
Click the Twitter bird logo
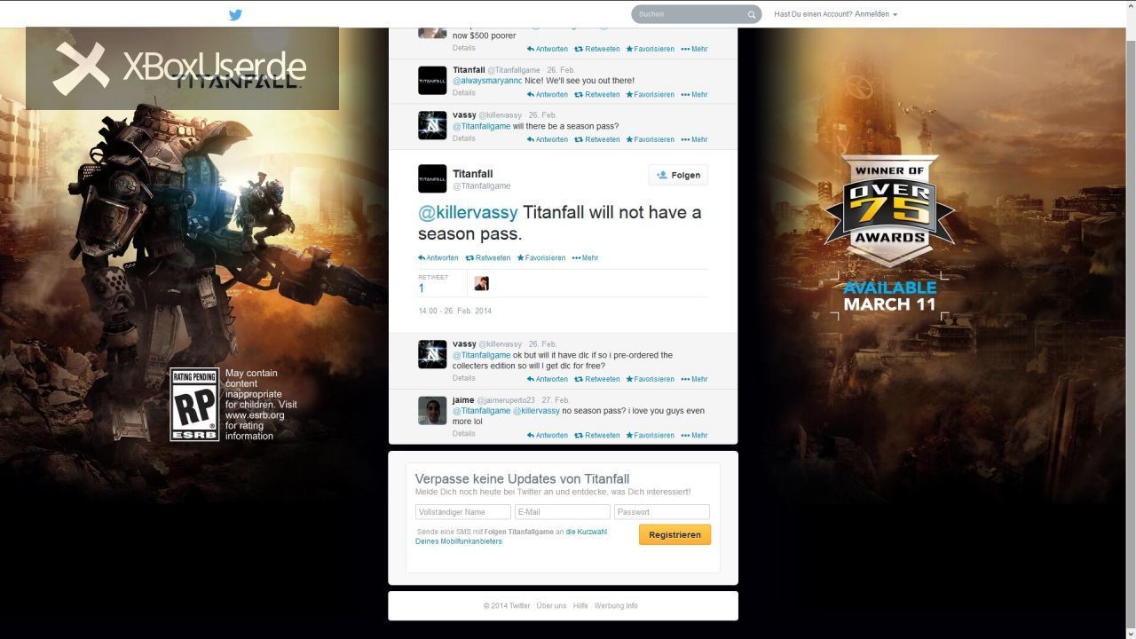click(x=235, y=14)
